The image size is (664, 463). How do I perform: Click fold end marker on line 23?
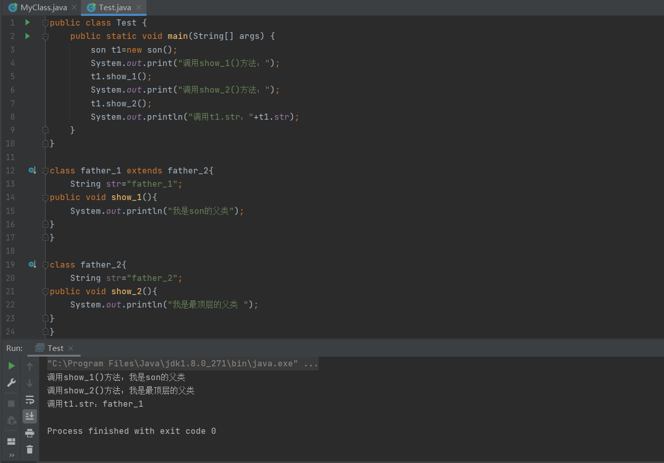pyautogui.click(x=45, y=318)
